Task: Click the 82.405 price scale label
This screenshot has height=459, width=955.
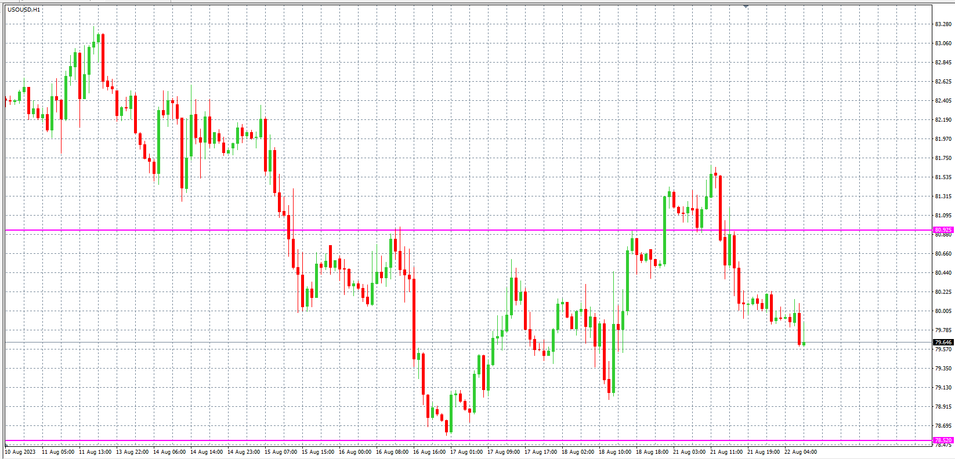Action: [x=943, y=101]
